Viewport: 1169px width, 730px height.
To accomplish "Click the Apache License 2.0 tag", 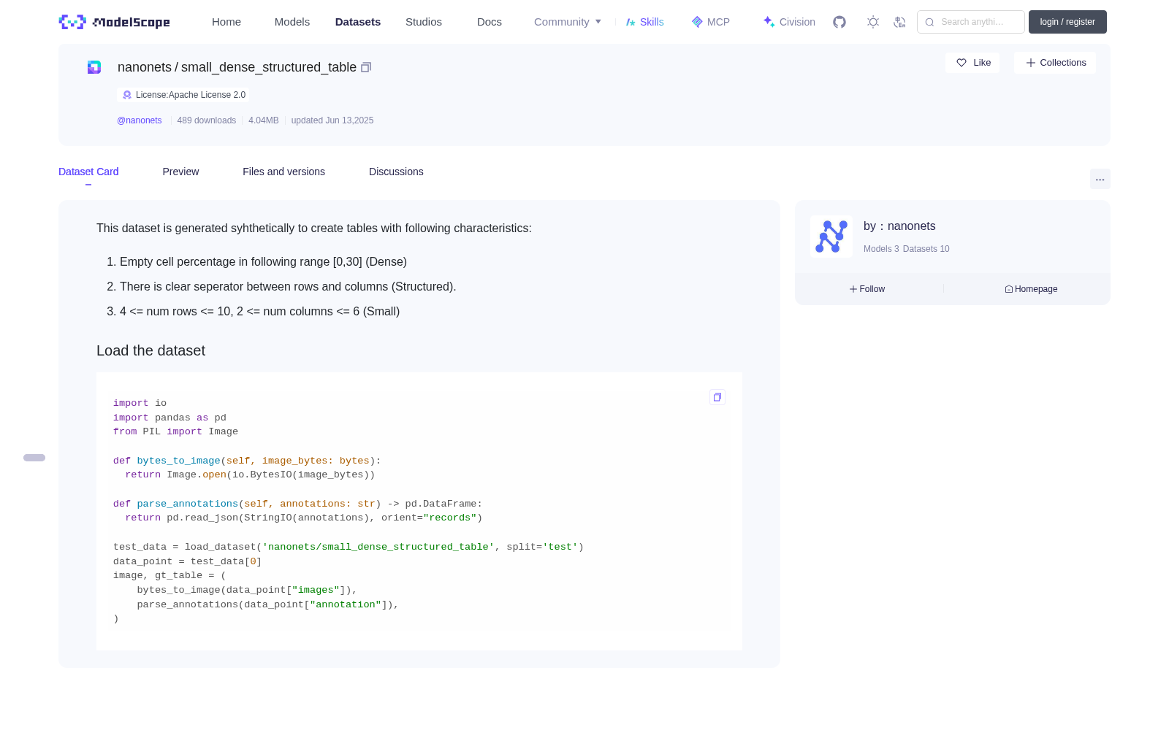I will tap(183, 95).
